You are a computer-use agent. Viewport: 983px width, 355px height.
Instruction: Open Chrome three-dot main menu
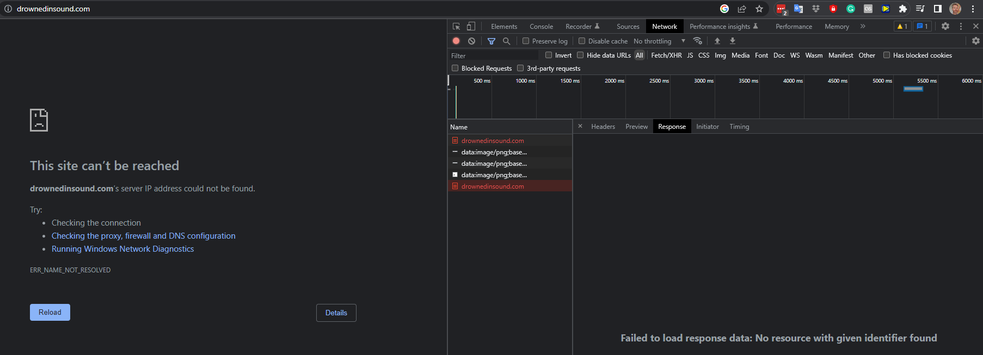point(973,9)
